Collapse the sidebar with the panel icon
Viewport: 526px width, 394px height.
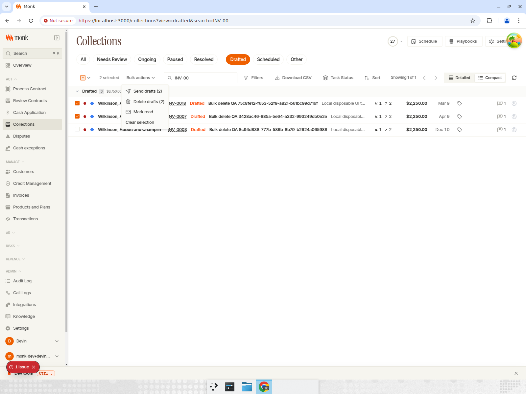57,38
